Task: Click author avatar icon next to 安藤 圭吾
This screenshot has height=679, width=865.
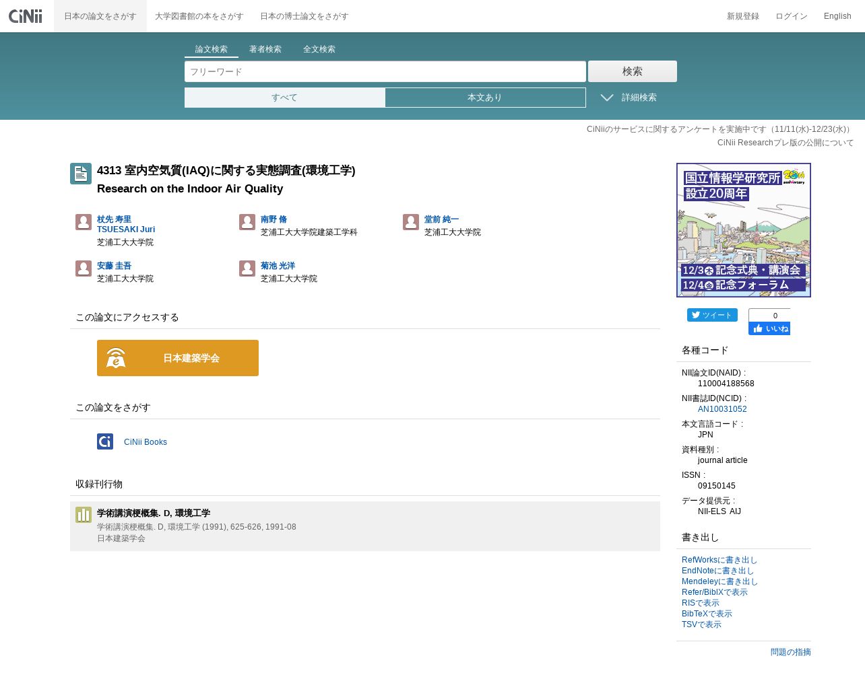Action: click(x=84, y=269)
